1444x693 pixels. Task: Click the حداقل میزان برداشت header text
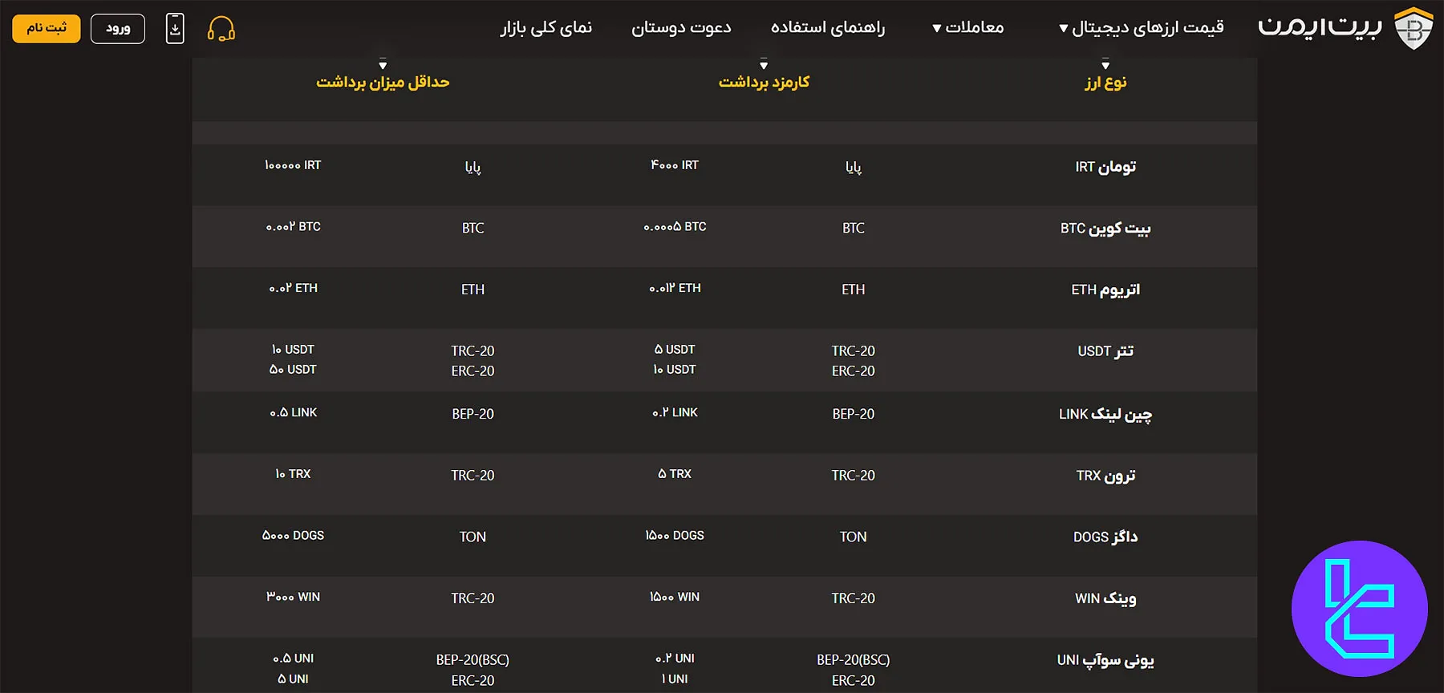coord(383,82)
